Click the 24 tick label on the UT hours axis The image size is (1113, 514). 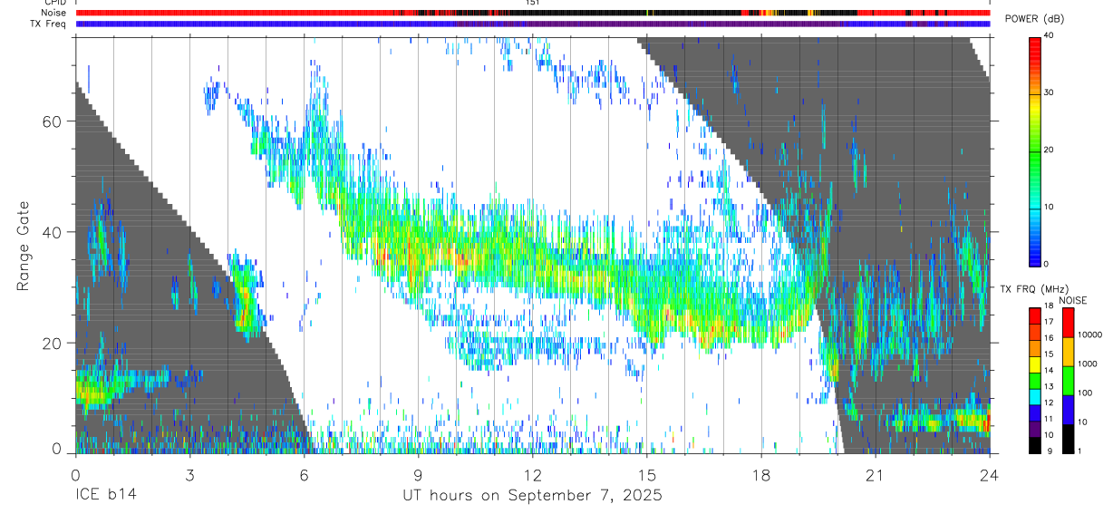[x=990, y=474]
